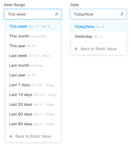Select Today/Now Nov 6 option

(x=99, y=27)
